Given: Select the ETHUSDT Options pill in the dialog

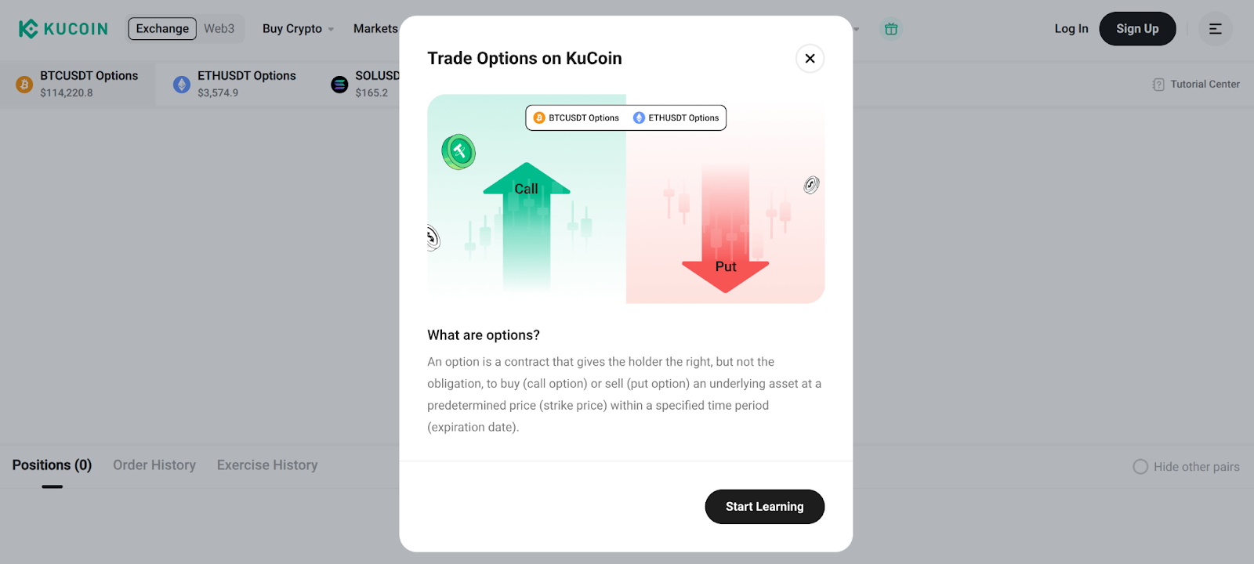Looking at the screenshot, I should 676,117.
